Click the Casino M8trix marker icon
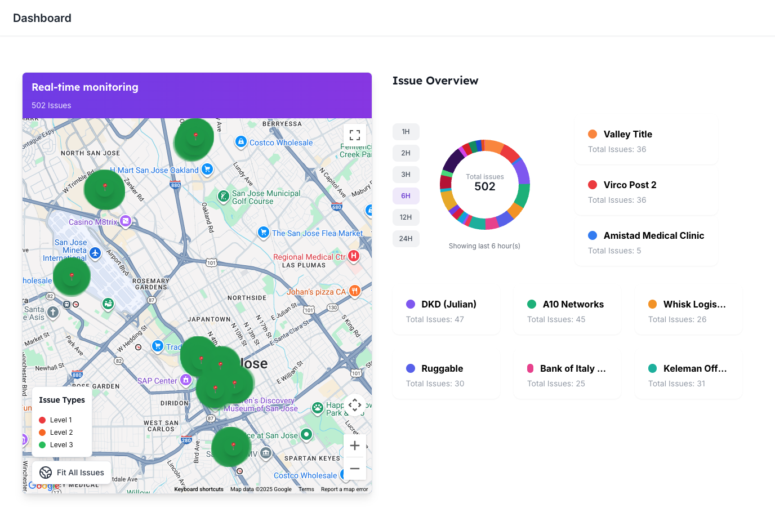The image size is (775, 508). [126, 221]
